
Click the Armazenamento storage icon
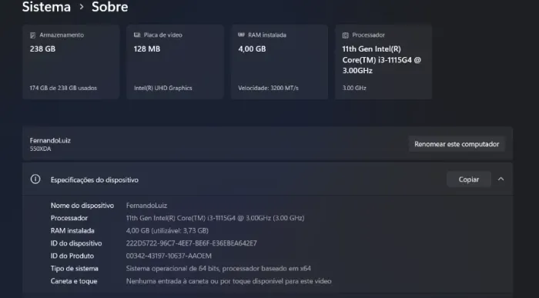click(33, 35)
